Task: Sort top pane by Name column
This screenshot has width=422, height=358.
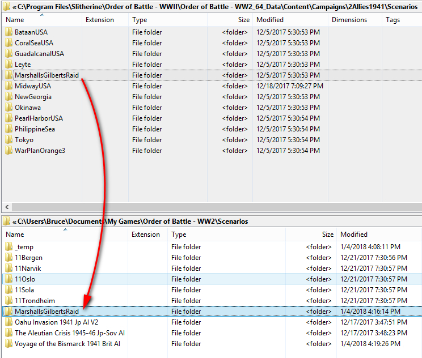Action: coord(42,20)
